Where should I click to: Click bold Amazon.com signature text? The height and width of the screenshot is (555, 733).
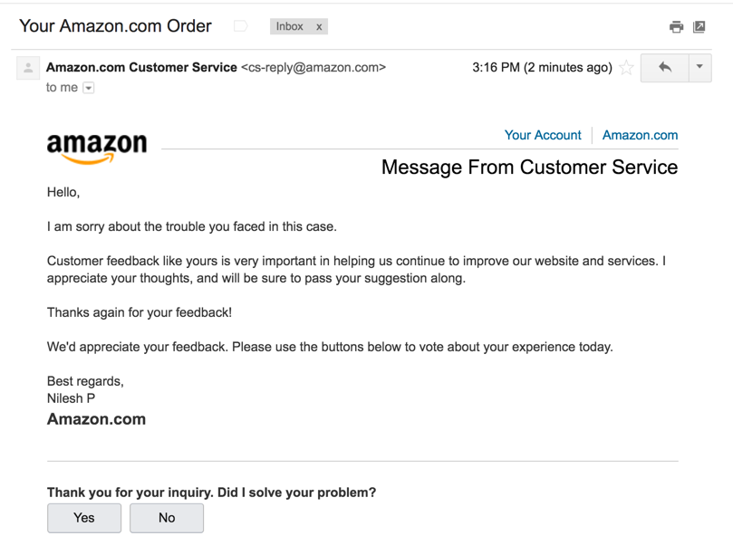click(x=96, y=419)
